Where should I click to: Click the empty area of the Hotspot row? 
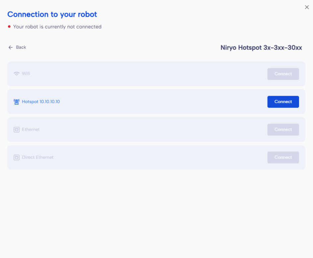point(162,102)
